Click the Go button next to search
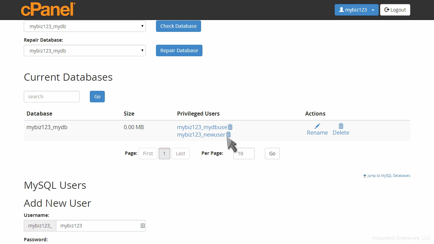The height and width of the screenshot is (244, 434). [97, 97]
